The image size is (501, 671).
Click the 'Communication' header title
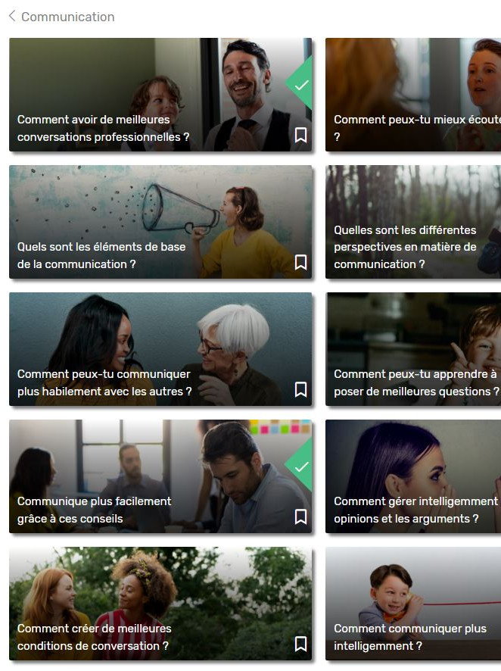click(68, 17)
